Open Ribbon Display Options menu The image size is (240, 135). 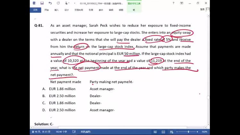[181, 3]
